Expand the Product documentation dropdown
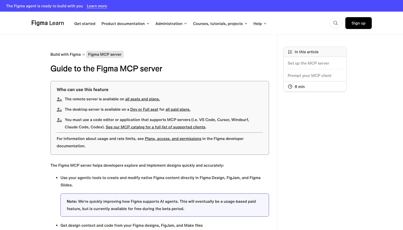This screenshot has height=230, width=403. pos(125,23)
